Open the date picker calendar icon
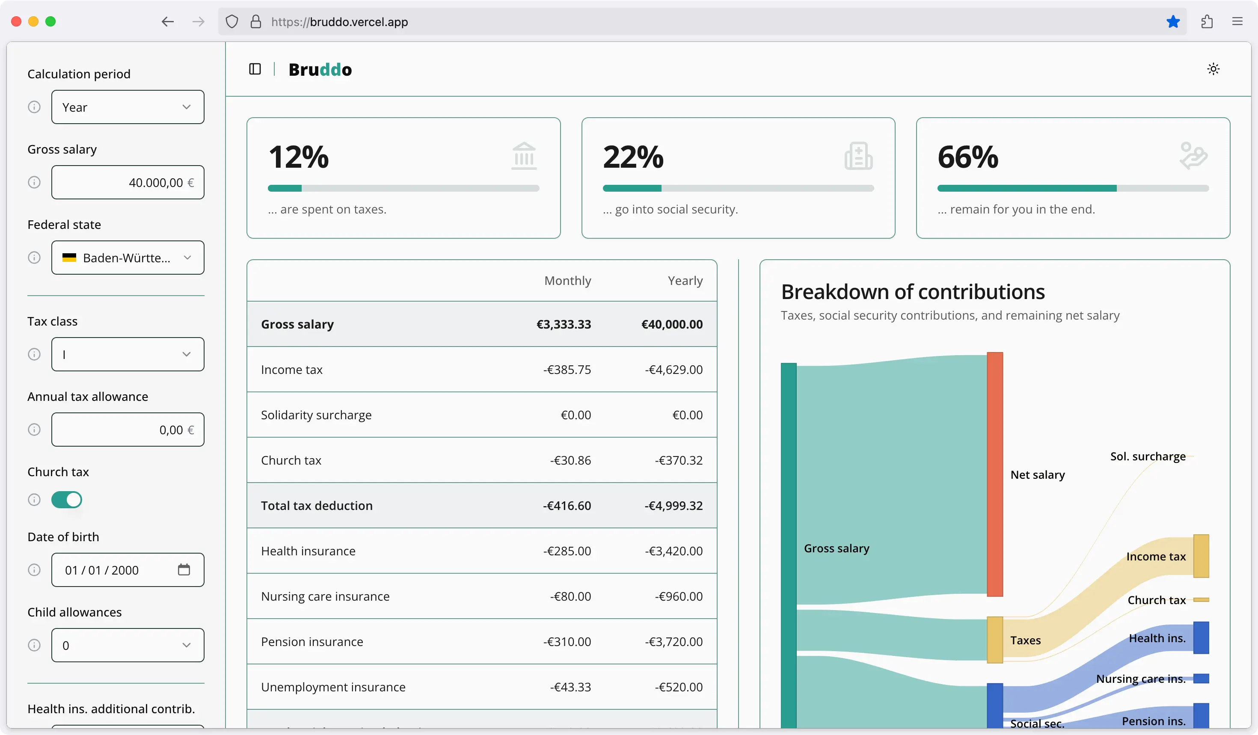Viewport: 1258px width, 735px height. point(184,569)
